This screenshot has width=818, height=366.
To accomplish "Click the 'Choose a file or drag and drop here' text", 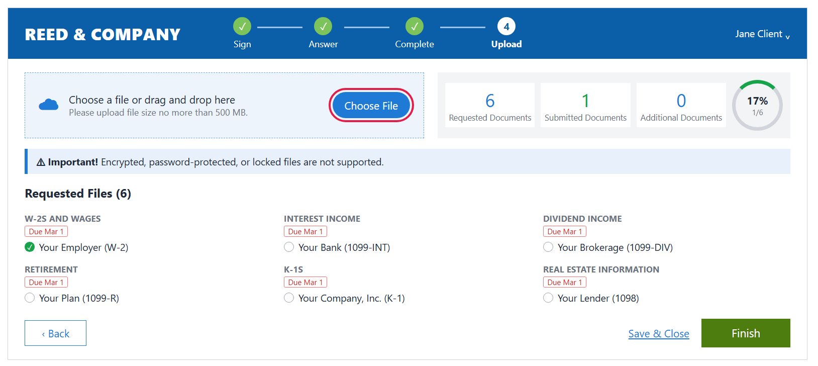I will (152, 100).
